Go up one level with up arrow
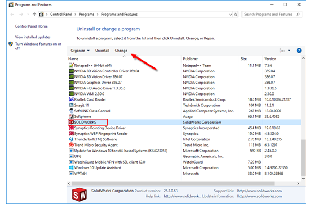Screen dimensions: 313x204 (x=34, y=14)
